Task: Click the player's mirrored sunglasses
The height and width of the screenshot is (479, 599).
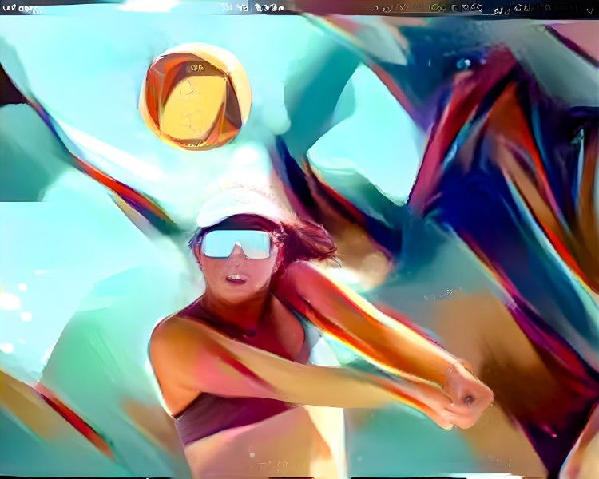Action: [236, 243]
